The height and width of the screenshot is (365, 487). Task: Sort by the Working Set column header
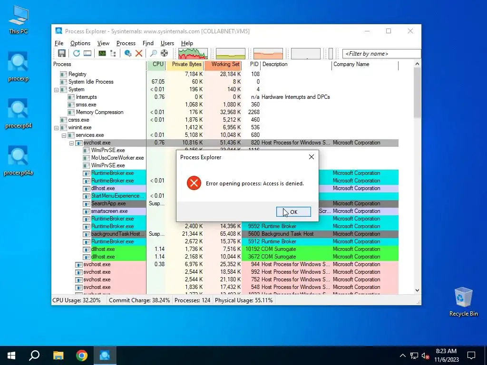click(223, 64)
